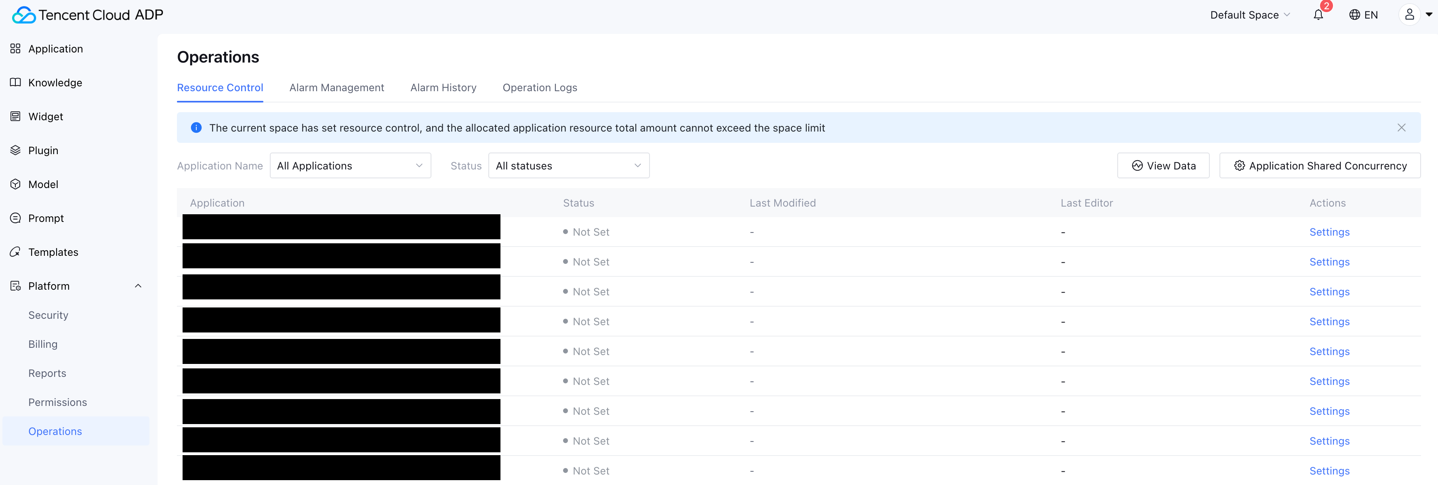The height and width of the screenshot is (485, 1438).
Task: Click the Application grid icon in sidebar
Action: point(15,49)
